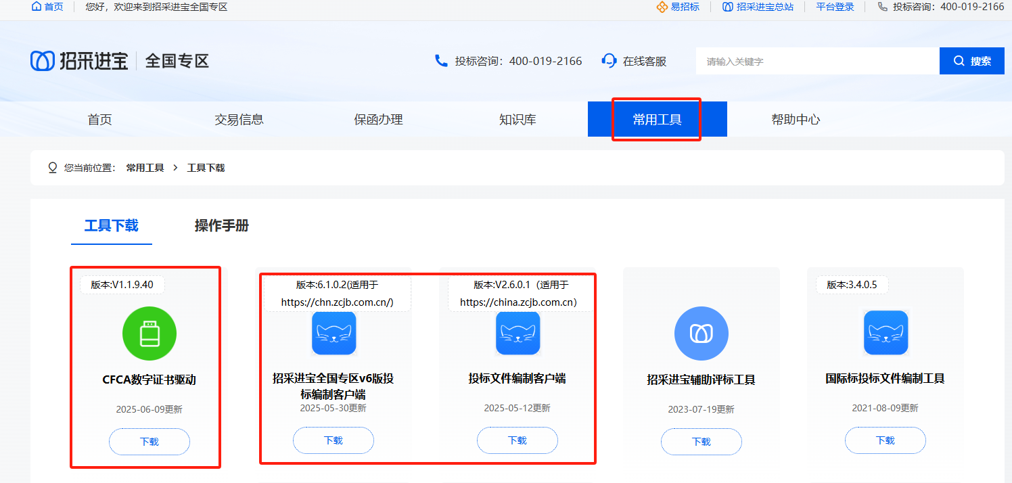Open the 平台登录 link
1012x483 pixels.
835,7
